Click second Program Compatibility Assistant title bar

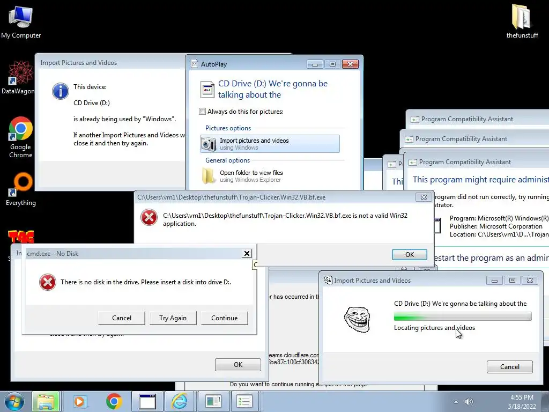click(x=475, y=139)
